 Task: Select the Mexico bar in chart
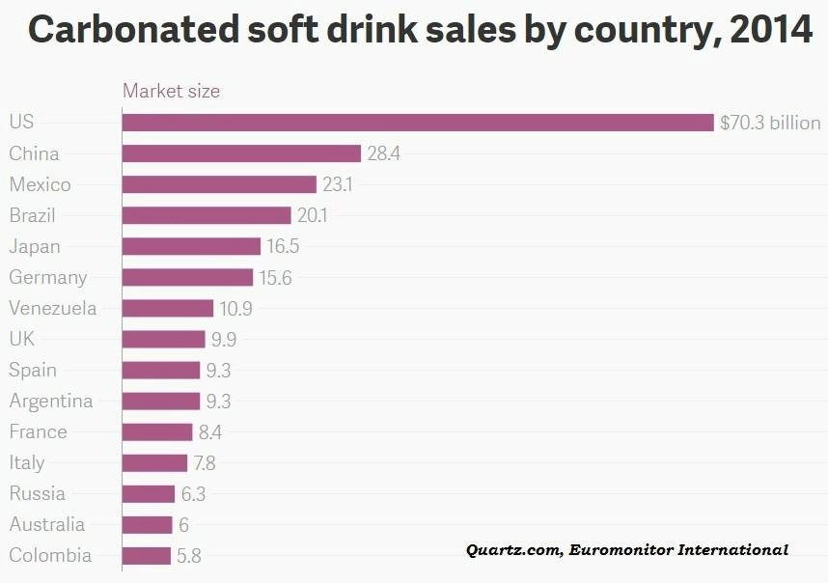pos(219,184)
